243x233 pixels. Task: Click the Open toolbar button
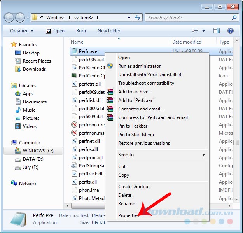tap(55, 31)
